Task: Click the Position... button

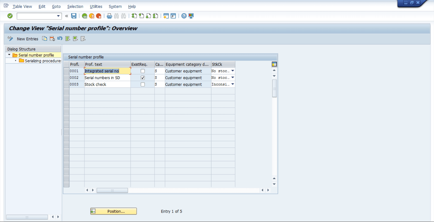Action: [113, 211]
